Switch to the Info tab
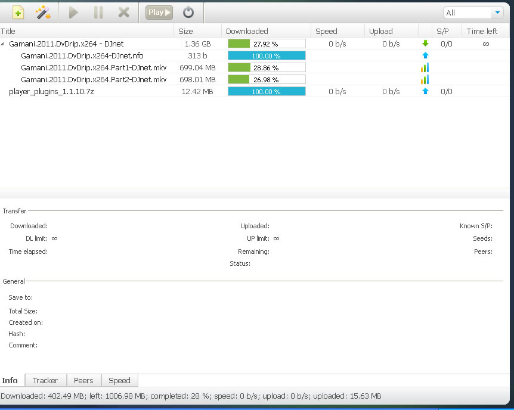 point(12,380)
